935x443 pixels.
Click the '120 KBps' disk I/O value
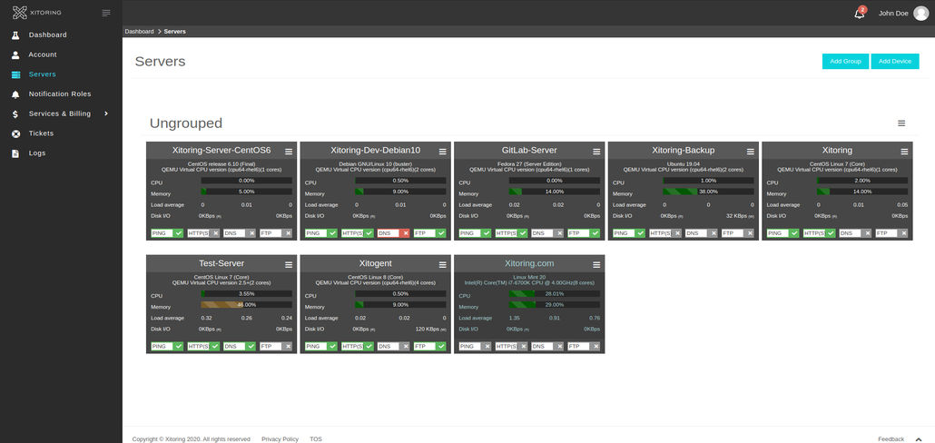428,330
